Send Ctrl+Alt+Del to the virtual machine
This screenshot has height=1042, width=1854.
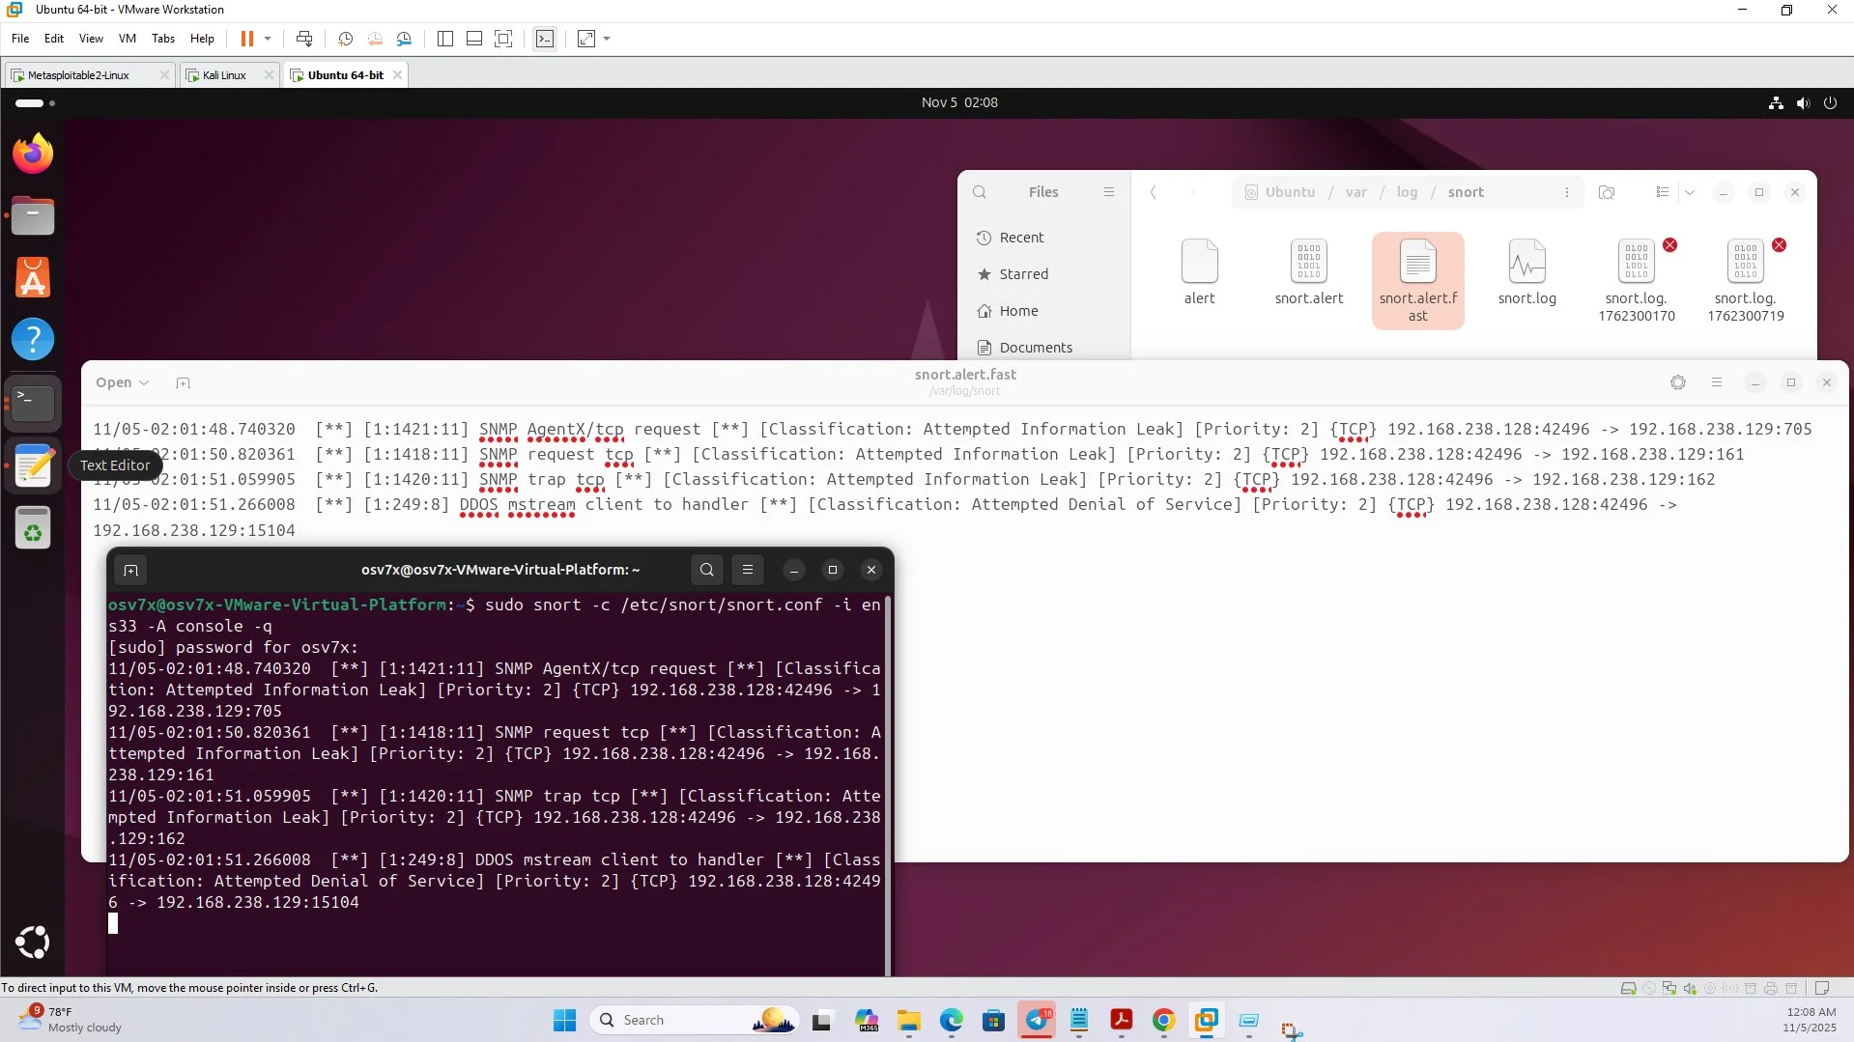(304, 39)
